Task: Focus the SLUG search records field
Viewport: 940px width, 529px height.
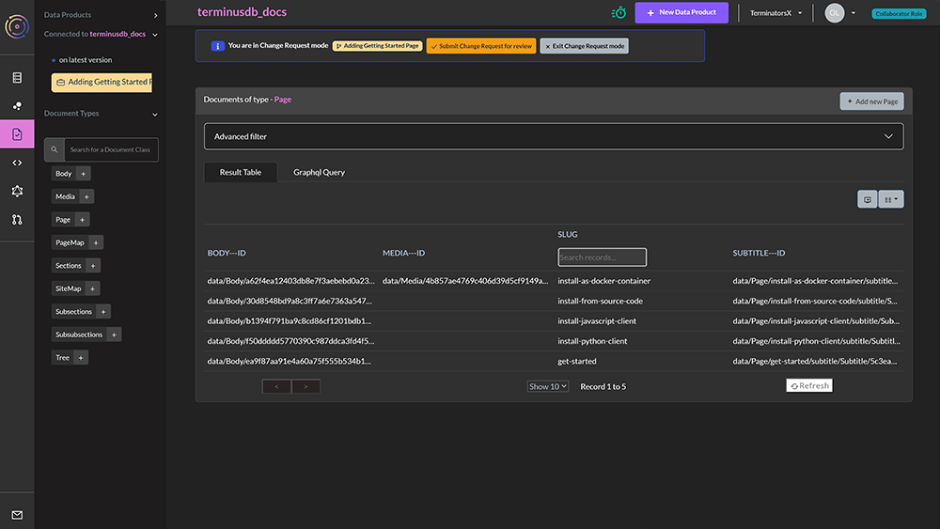Action: pos(602,257)
